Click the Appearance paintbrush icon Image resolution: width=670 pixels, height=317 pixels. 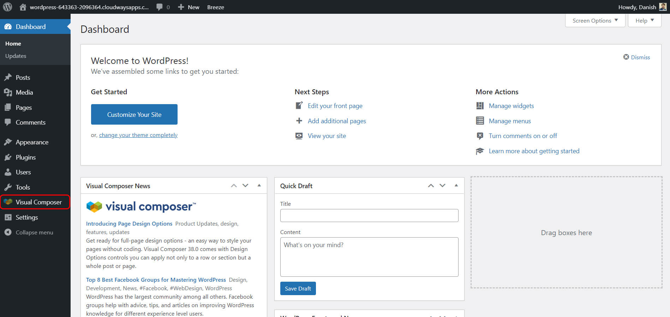[x=8, y=142]
